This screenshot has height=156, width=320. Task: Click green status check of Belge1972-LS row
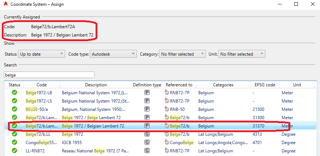pos(14,101)
